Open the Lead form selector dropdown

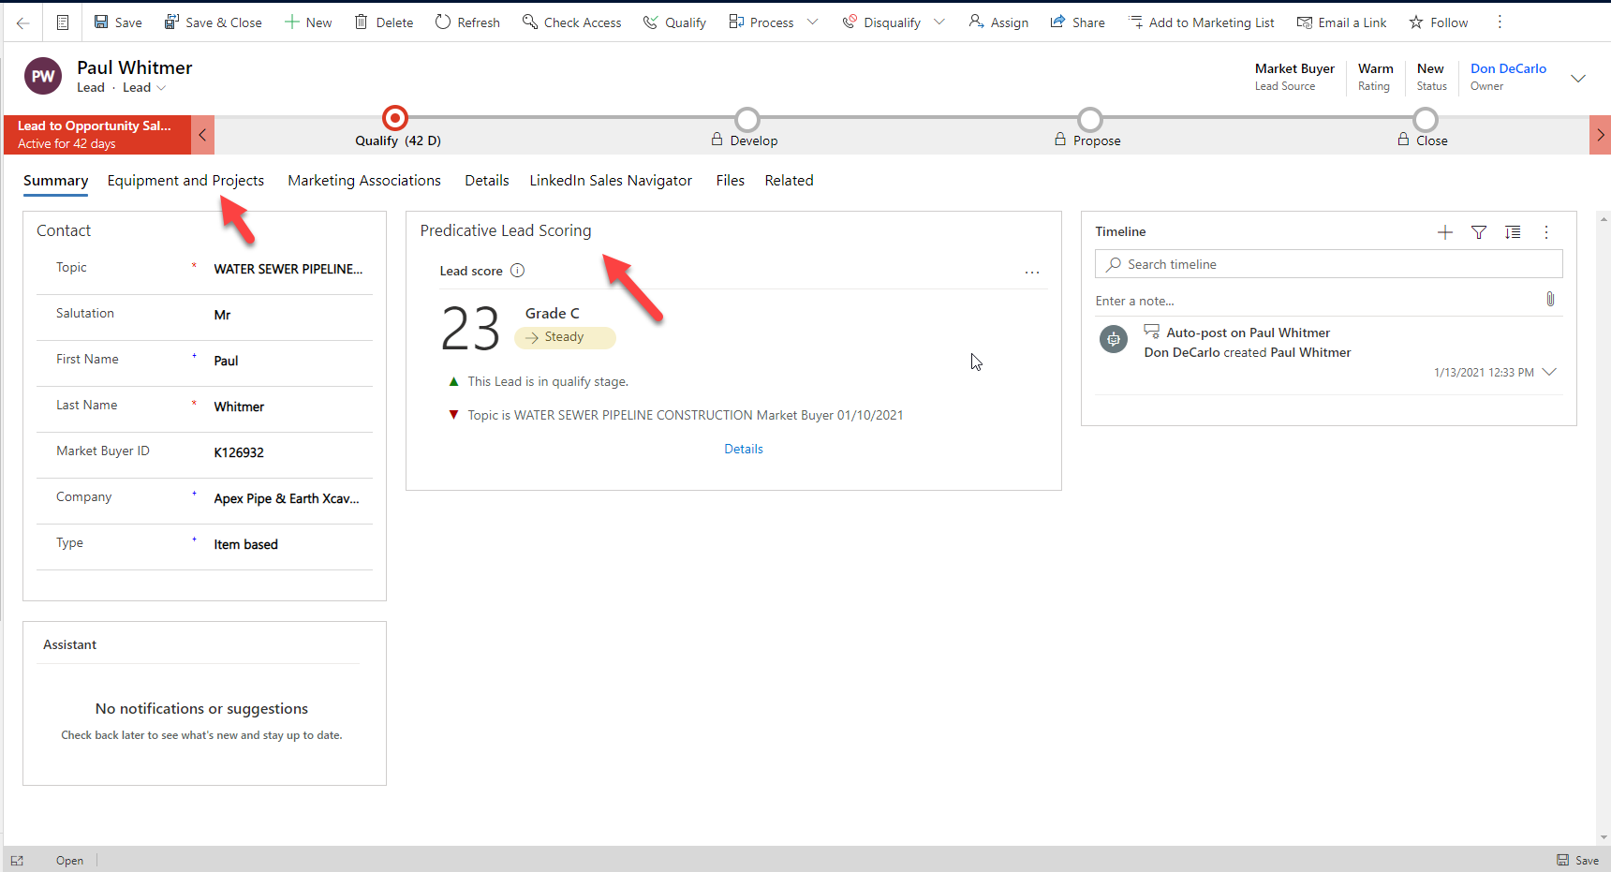144,88
